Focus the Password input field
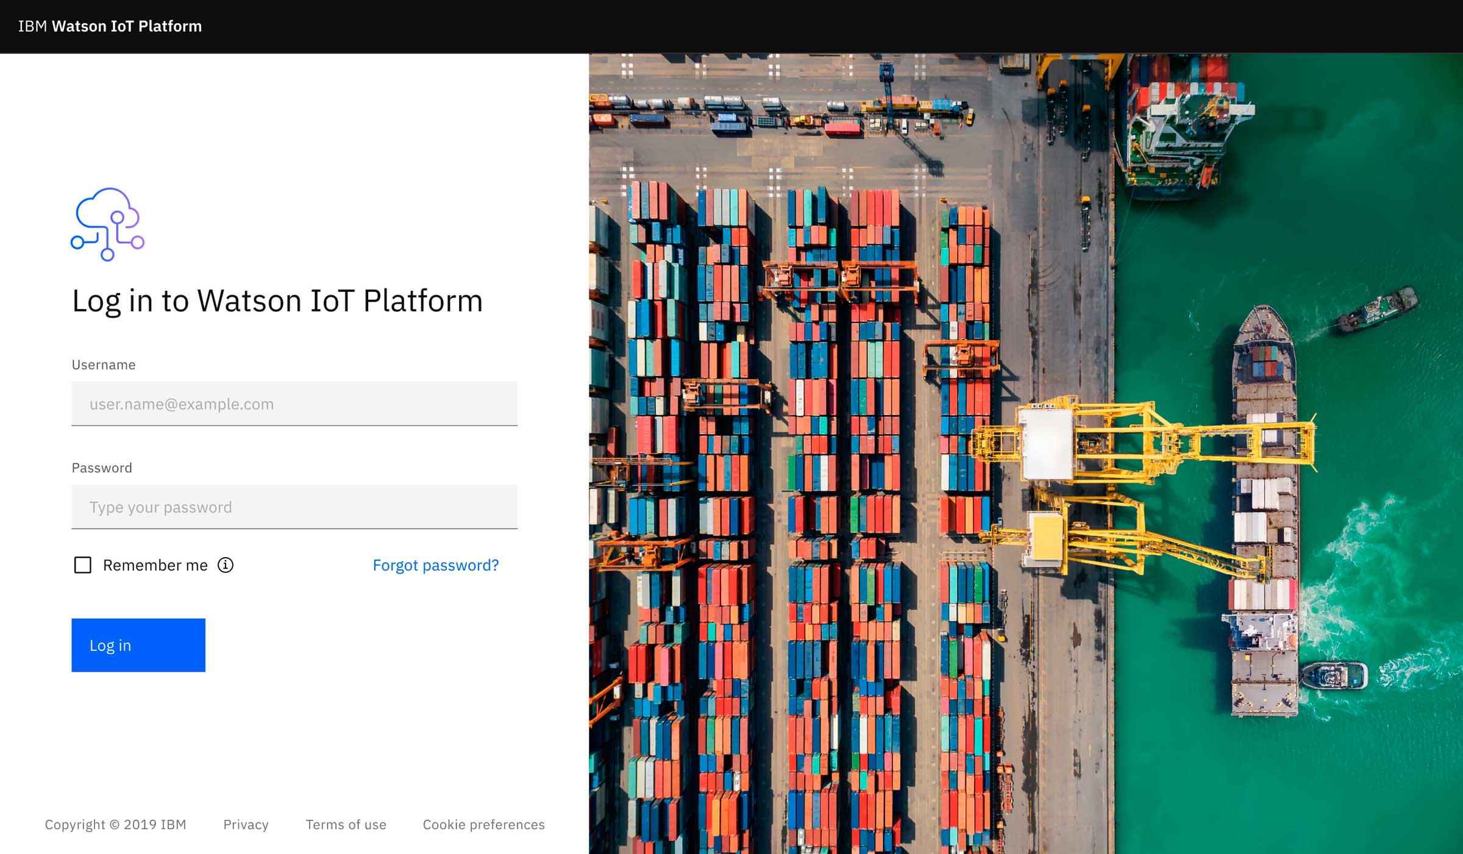This screenshot has height=854, width=1463. coord(294,507)
